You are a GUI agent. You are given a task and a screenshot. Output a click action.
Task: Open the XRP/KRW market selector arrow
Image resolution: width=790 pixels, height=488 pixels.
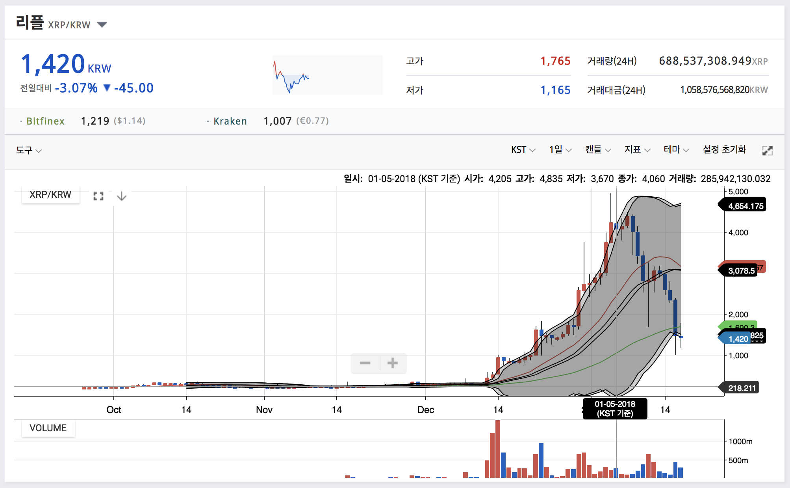(102, 25)
